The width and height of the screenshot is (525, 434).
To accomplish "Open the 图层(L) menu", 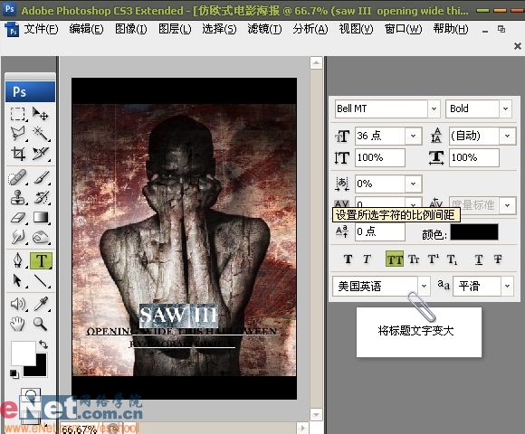I will click(x=175, y=29).
